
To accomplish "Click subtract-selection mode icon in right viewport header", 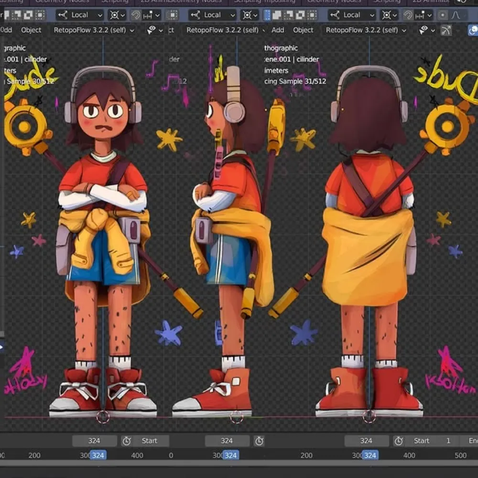I will [x=289, y=15].
